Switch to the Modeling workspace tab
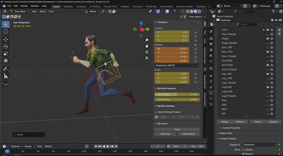Screen dimensions: 283x156 [x=68, y=7]
